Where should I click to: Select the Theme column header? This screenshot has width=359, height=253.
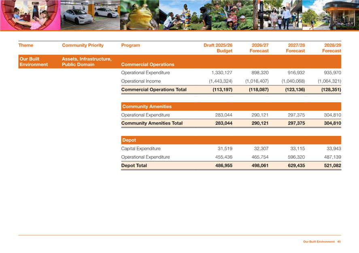[x=26, y=45]
